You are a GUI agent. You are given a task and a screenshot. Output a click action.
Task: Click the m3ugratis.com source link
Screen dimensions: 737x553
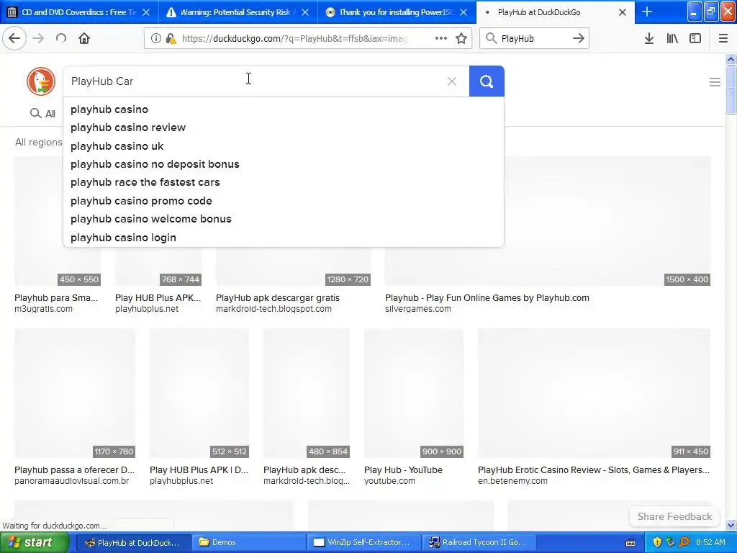(x=43, y=309)
